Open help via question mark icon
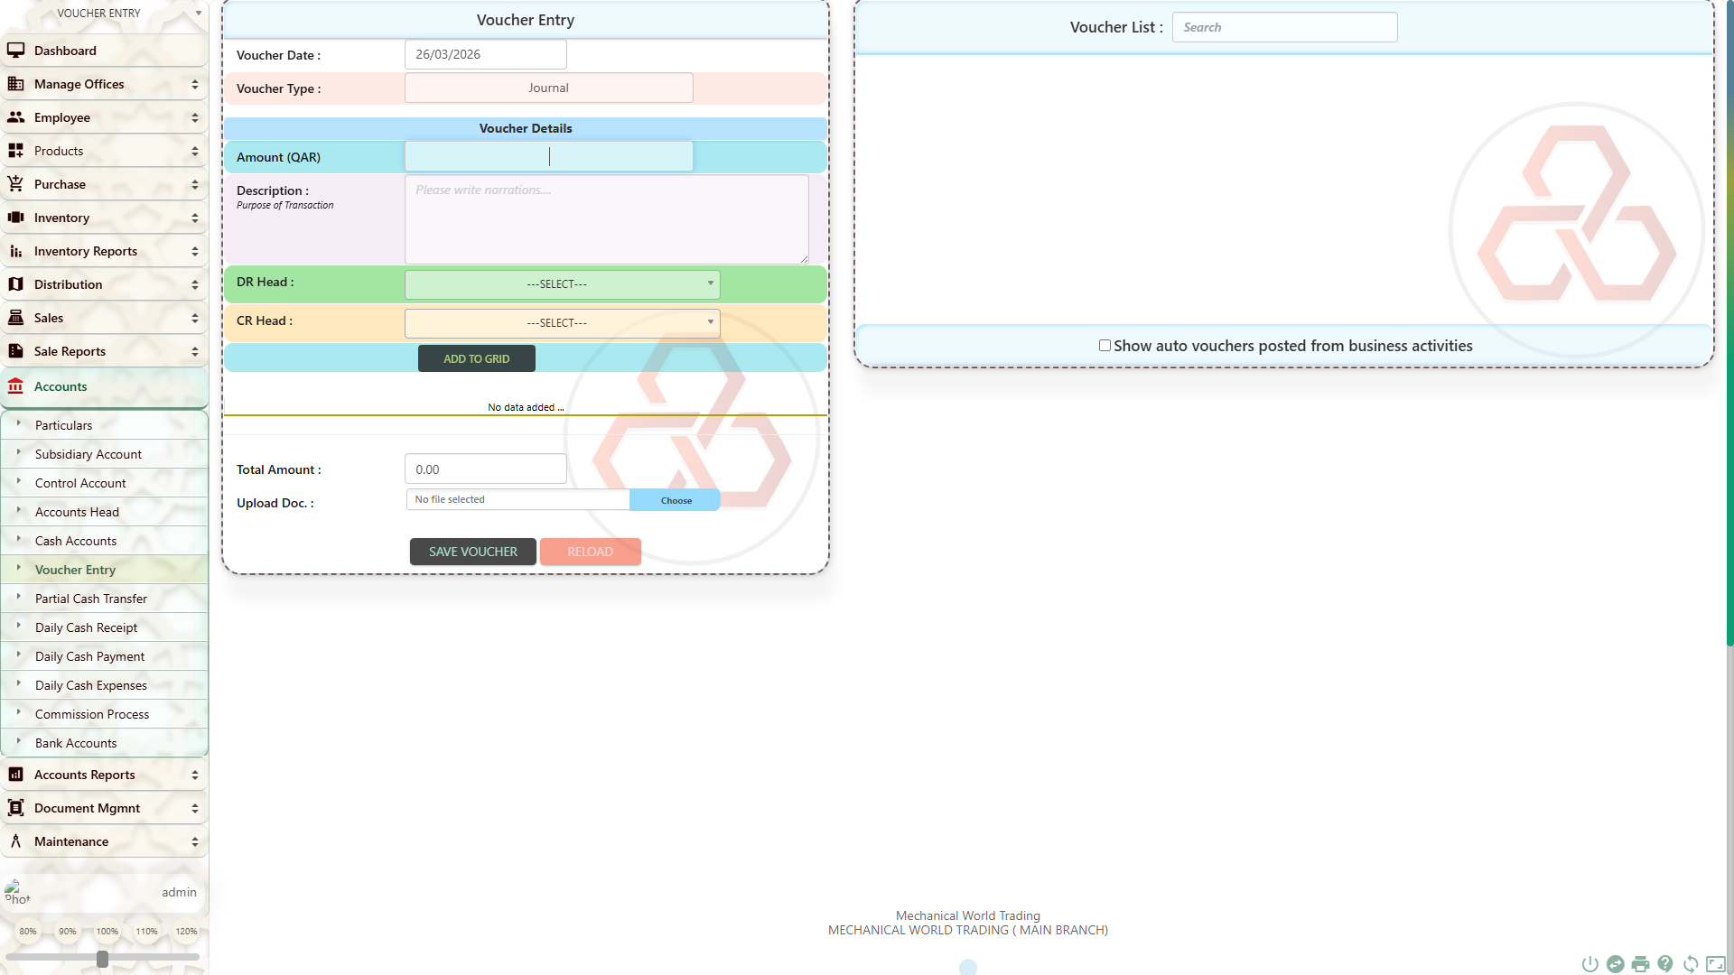This screenshot has width=1734, height=975. tap(1665, 964)
